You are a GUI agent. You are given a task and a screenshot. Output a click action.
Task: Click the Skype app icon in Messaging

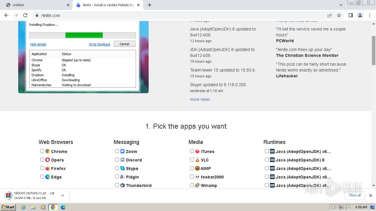[122, 169]
